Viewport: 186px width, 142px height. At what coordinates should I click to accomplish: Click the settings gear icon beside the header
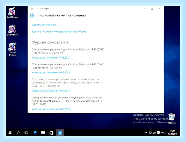32,16
